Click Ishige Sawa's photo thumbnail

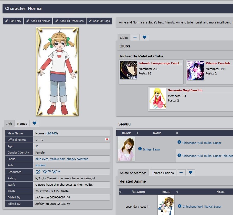coord(126,148)
